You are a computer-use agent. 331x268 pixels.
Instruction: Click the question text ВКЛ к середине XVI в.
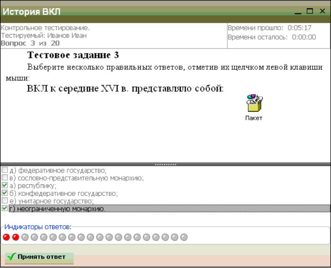click(125, 88)
